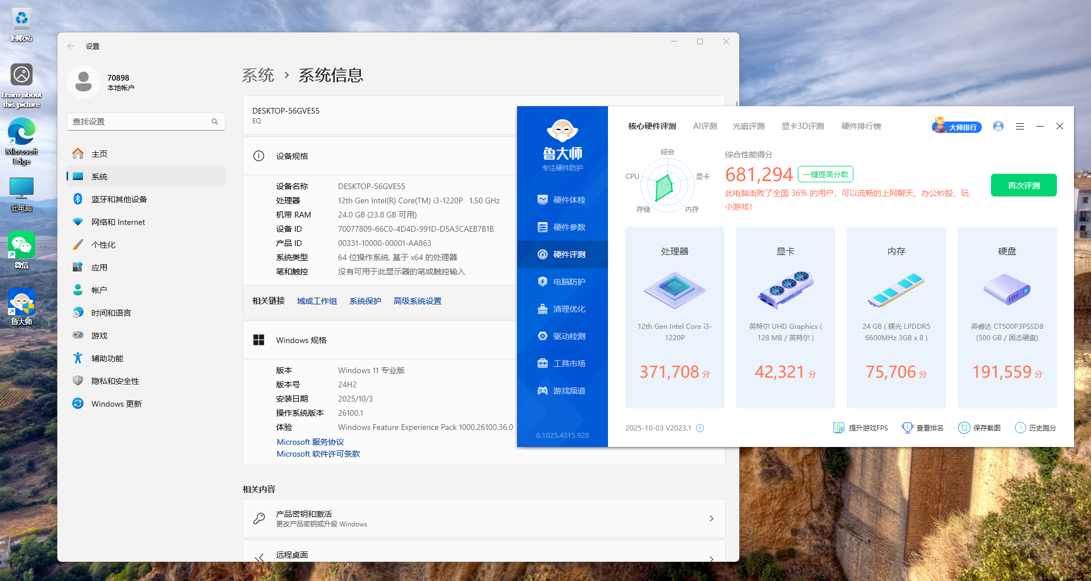
Task: Open the 硬件体检 section in 鲁大师
Action: point(562,200)
